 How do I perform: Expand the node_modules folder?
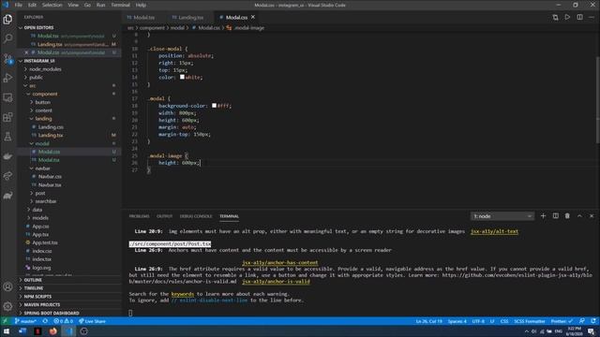point(45,69)
